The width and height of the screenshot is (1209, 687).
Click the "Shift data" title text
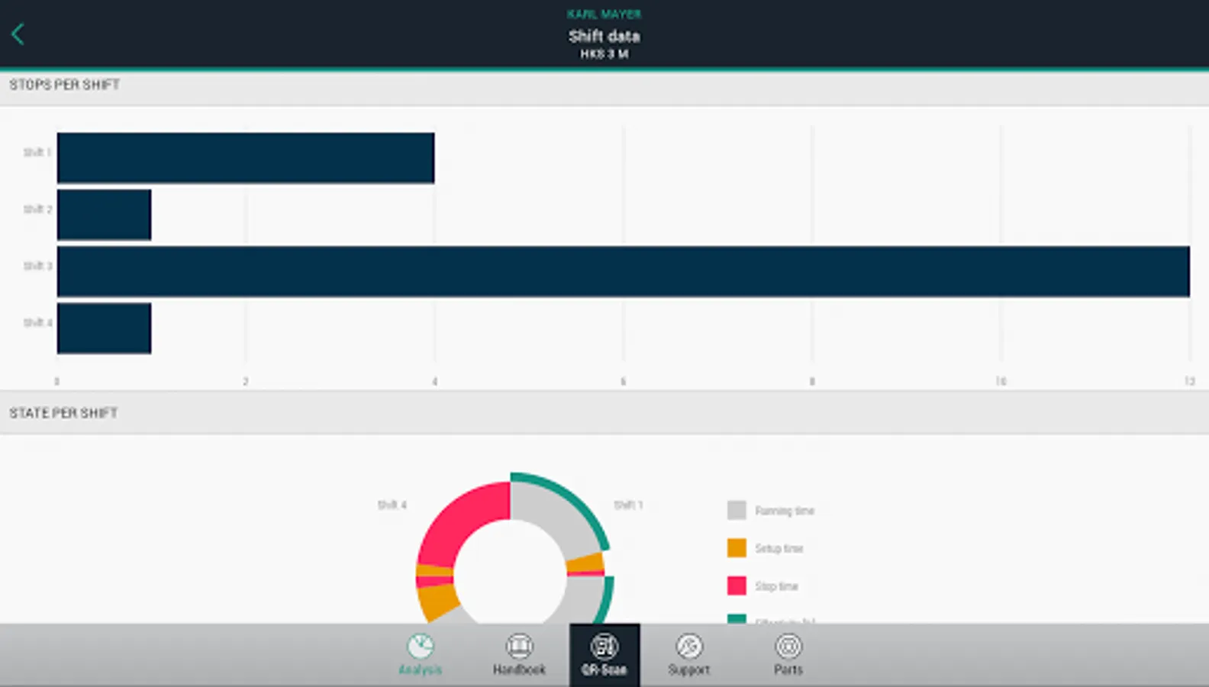(604, 36)
